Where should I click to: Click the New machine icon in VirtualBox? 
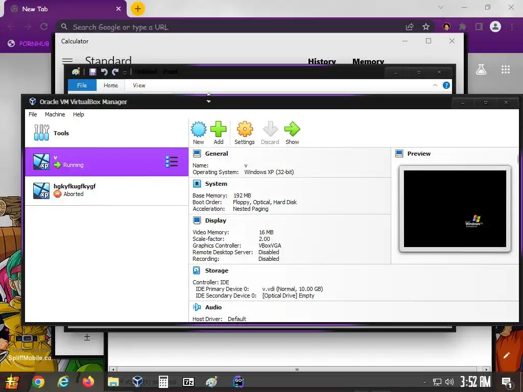tap(199, 133)
